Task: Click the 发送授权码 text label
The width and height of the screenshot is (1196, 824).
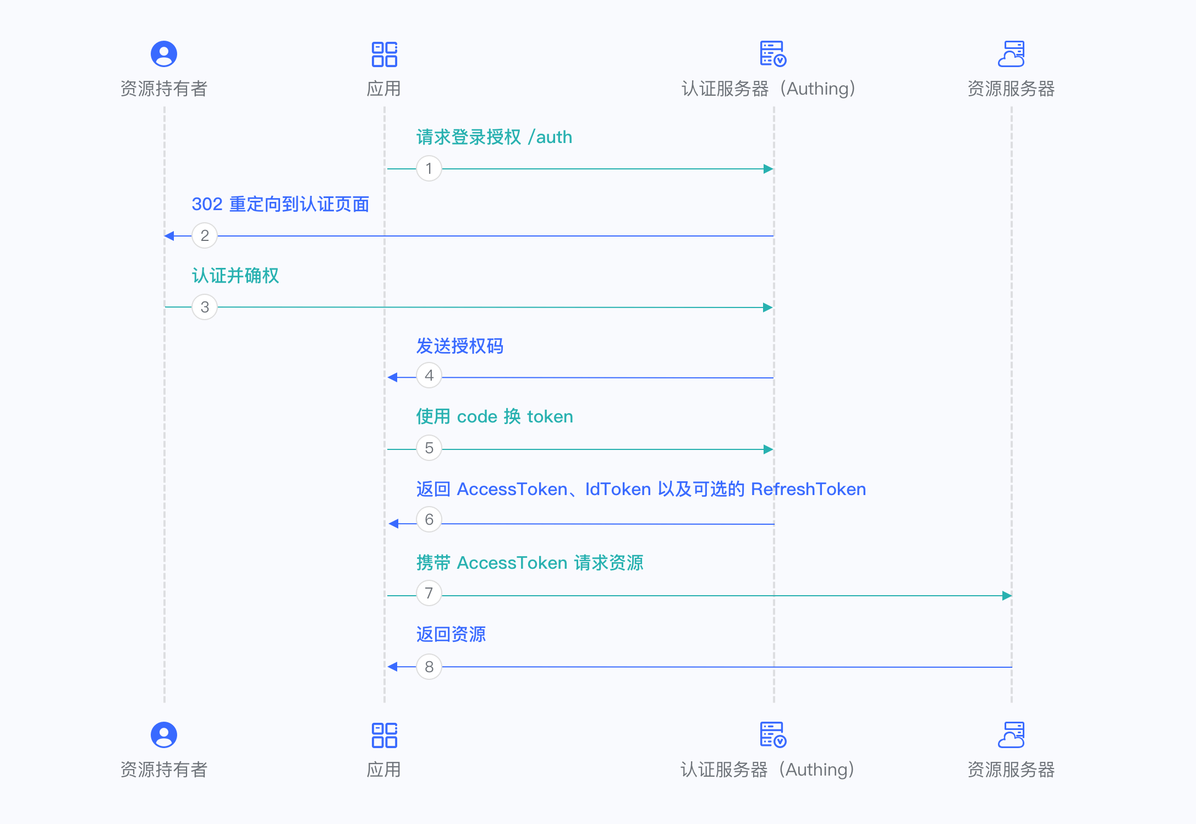Action: 460,347
